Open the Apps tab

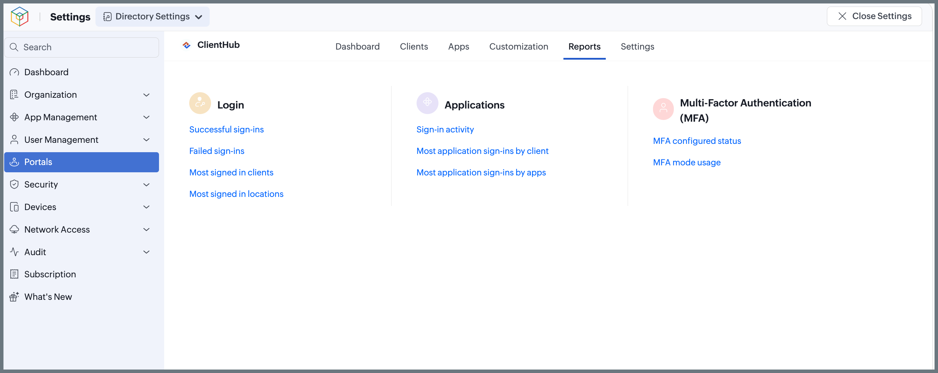point(459,46)
